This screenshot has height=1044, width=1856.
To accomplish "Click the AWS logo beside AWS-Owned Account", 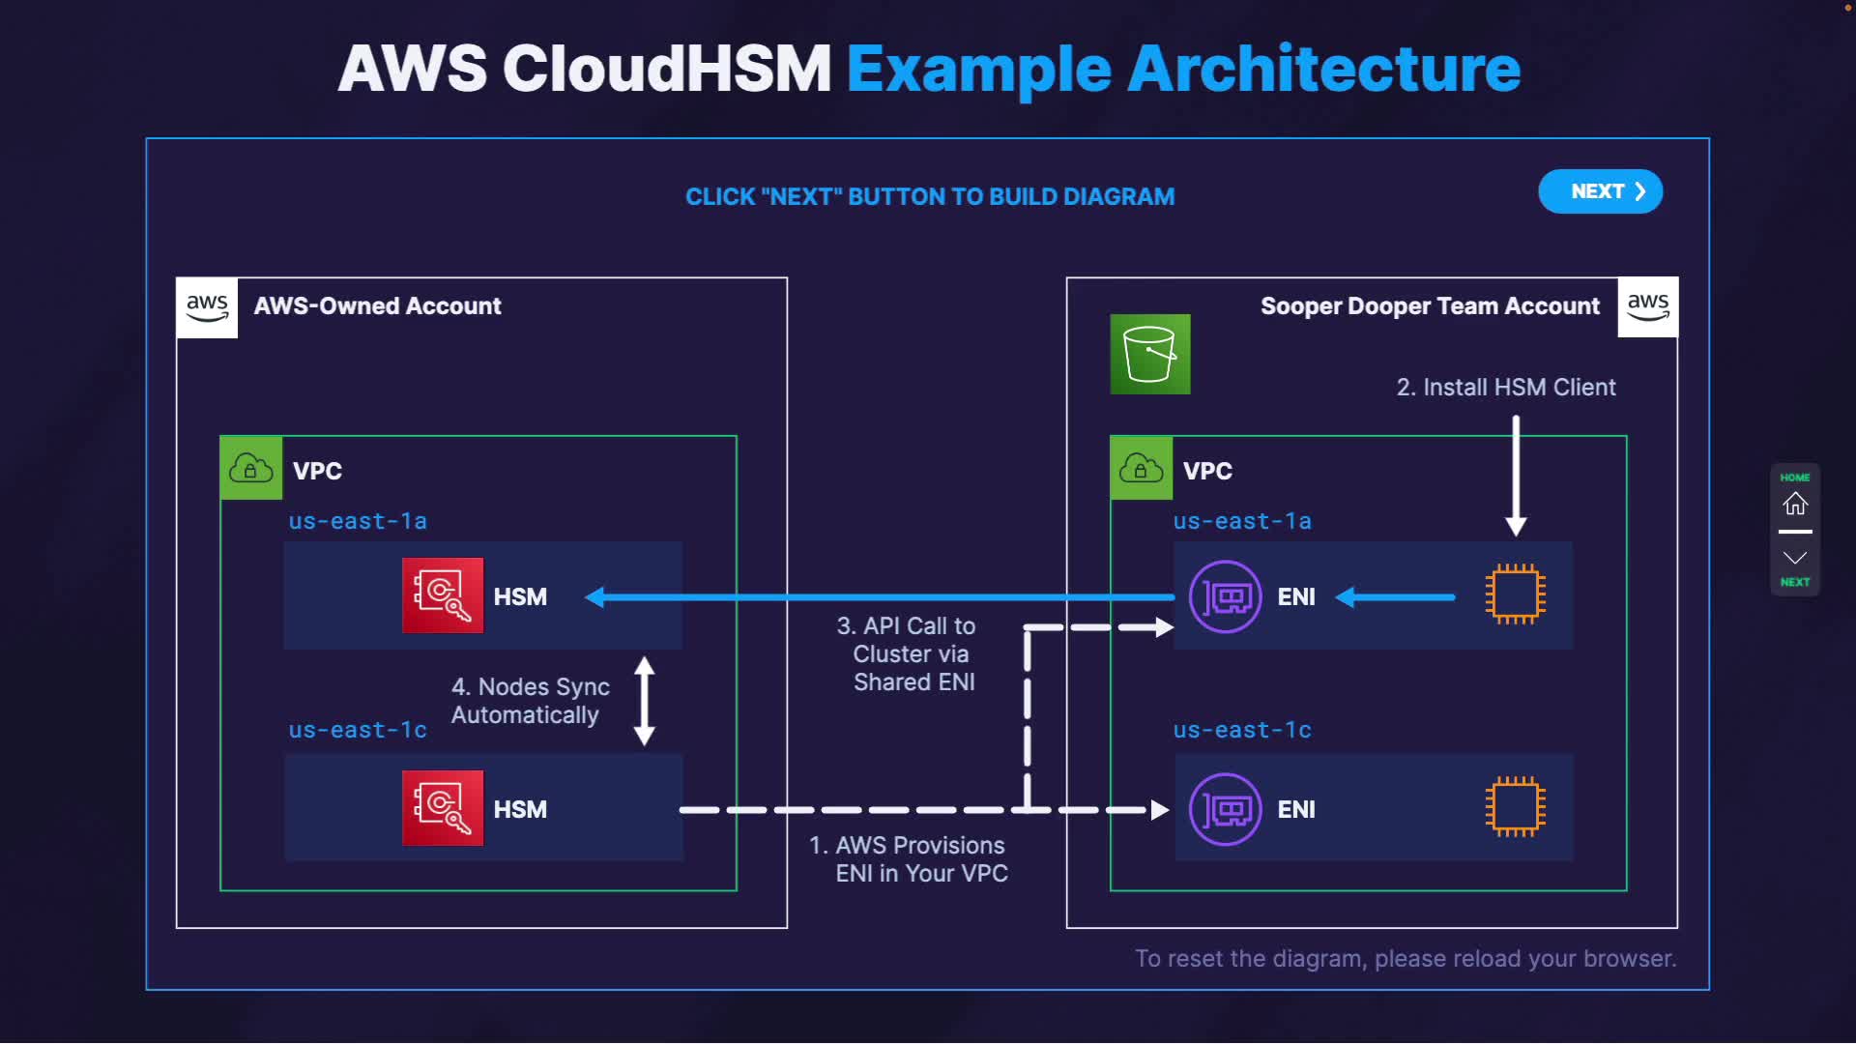I will pos(207,307).
